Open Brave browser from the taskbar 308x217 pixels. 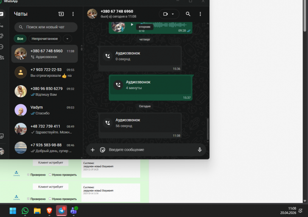pos(49,211)
